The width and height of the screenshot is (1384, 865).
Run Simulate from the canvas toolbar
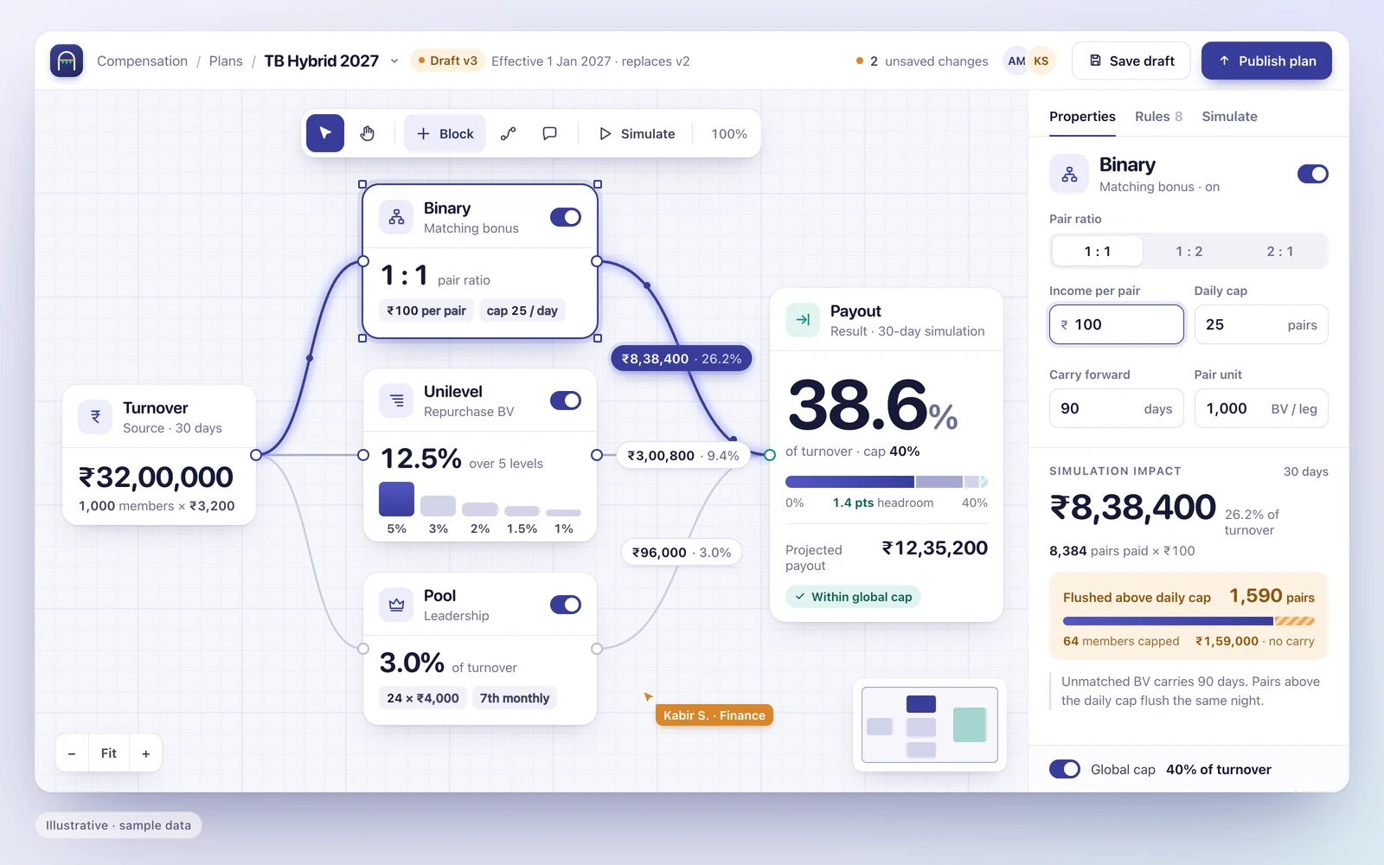click(x=637, y=134)
